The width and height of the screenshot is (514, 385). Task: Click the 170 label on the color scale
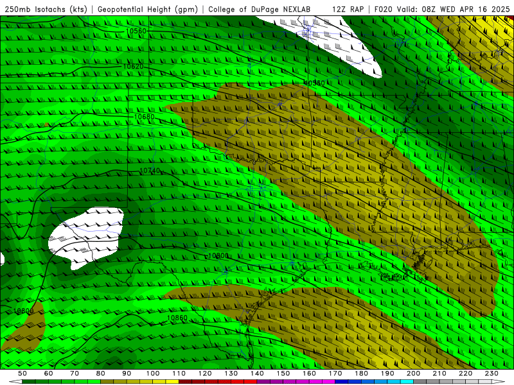(335, 373)
